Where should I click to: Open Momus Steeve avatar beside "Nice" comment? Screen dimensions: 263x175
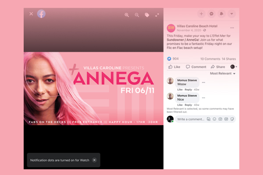click(170, 96)
